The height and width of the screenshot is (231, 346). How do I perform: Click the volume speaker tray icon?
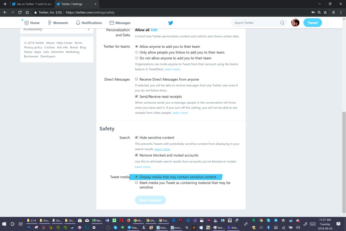[x=298, y=228]
